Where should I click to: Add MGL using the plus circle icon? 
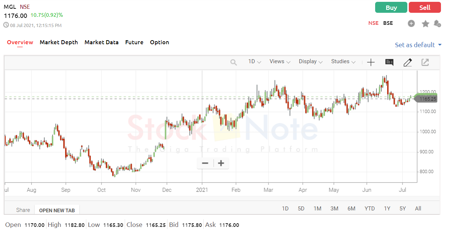pyautogui.click(x=411, y=23)
